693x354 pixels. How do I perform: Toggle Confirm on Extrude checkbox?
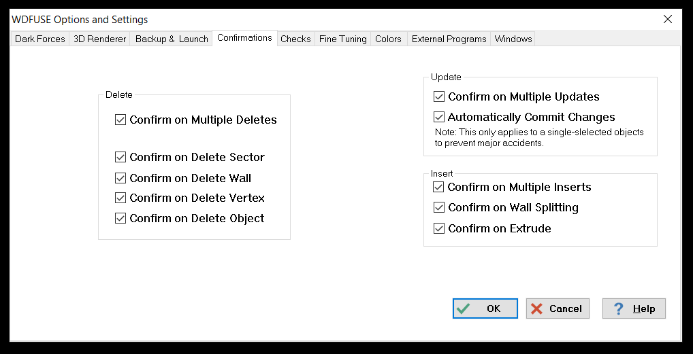tap(439, 228)
